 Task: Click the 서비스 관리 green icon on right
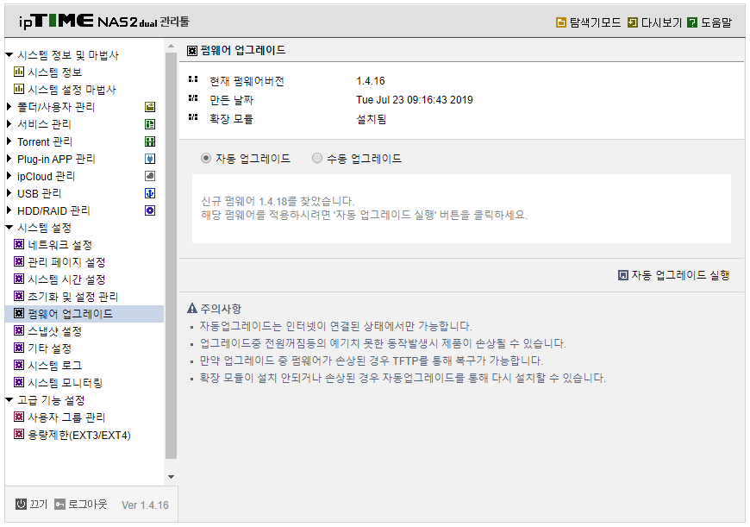(x=150, y=124)
